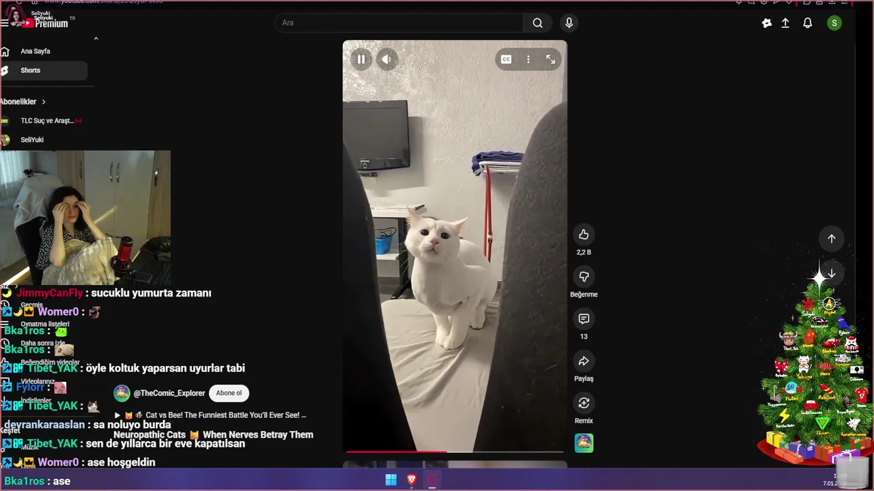Open the Remix option
The height and width of the screenshot is (491, 874).
pyautogui.click(x=584, y=403)
